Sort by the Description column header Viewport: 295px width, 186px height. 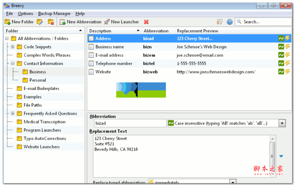point(114,31)
